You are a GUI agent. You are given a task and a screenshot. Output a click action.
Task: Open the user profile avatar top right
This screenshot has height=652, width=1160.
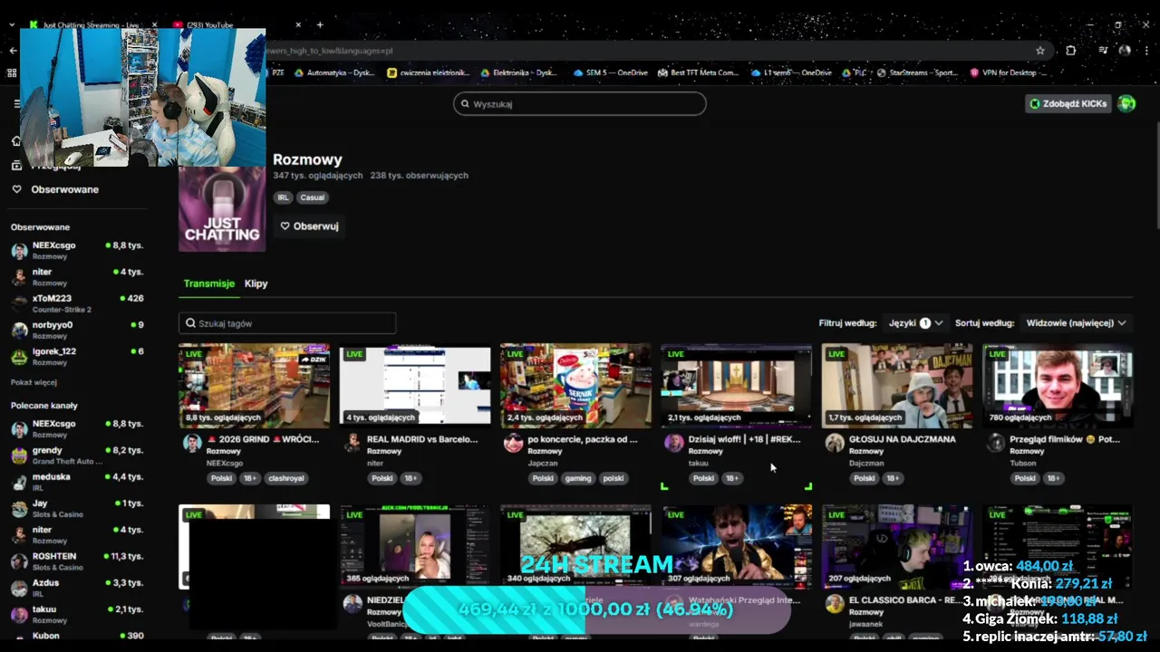[1126, 103]
